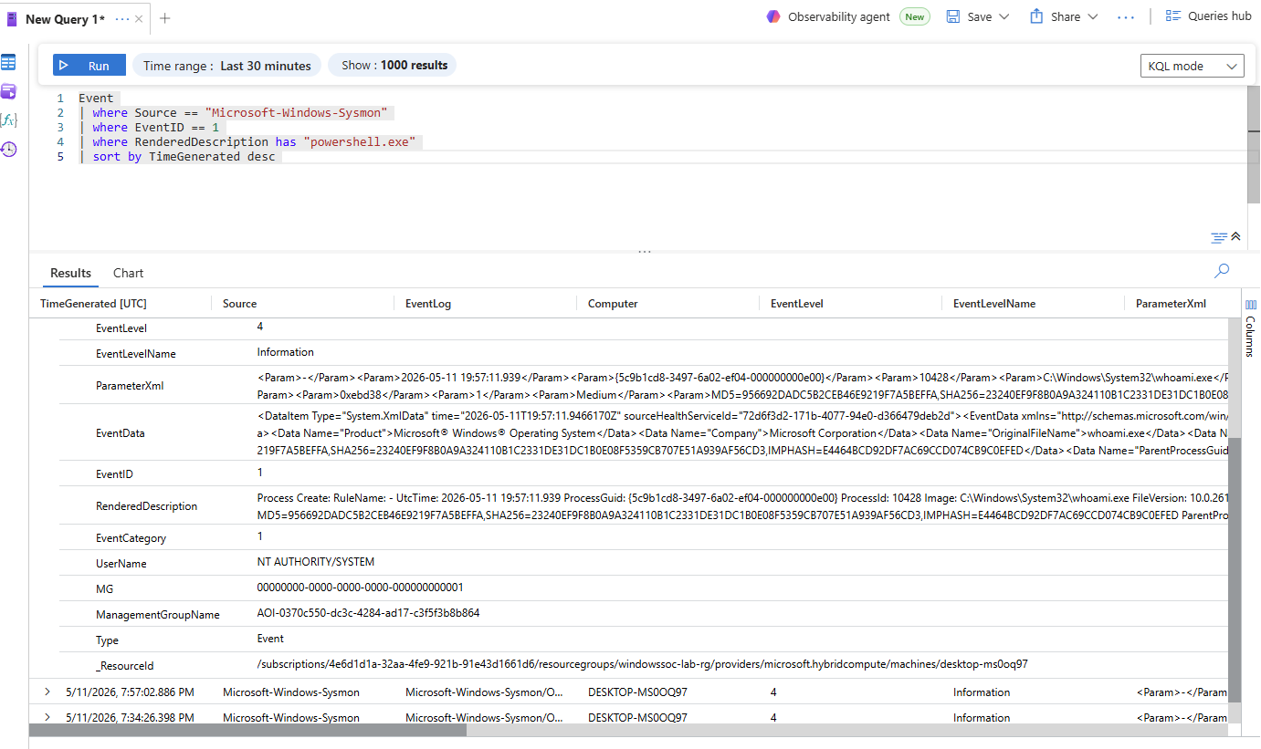Open the Query history sidebar icon
The image size is (1261, 749).
8,149
